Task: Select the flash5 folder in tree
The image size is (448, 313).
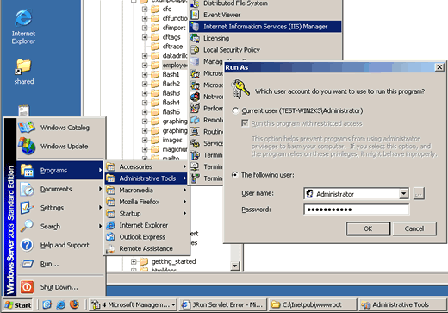Action: coord(171,112)
